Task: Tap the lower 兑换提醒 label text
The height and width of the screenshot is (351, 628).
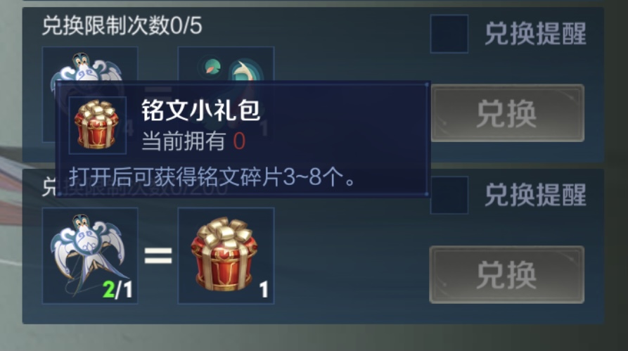Action: (535, 195)
